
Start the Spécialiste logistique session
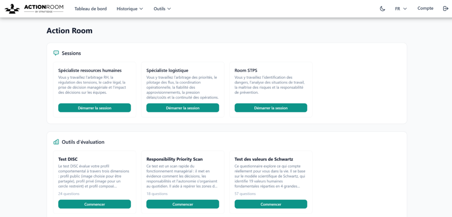pos(183,108)
